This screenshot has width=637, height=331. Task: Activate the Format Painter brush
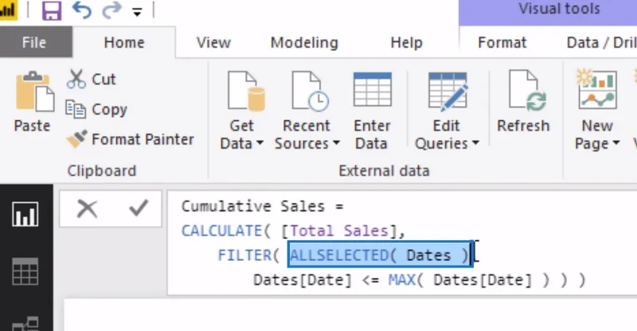coord(130,139)
